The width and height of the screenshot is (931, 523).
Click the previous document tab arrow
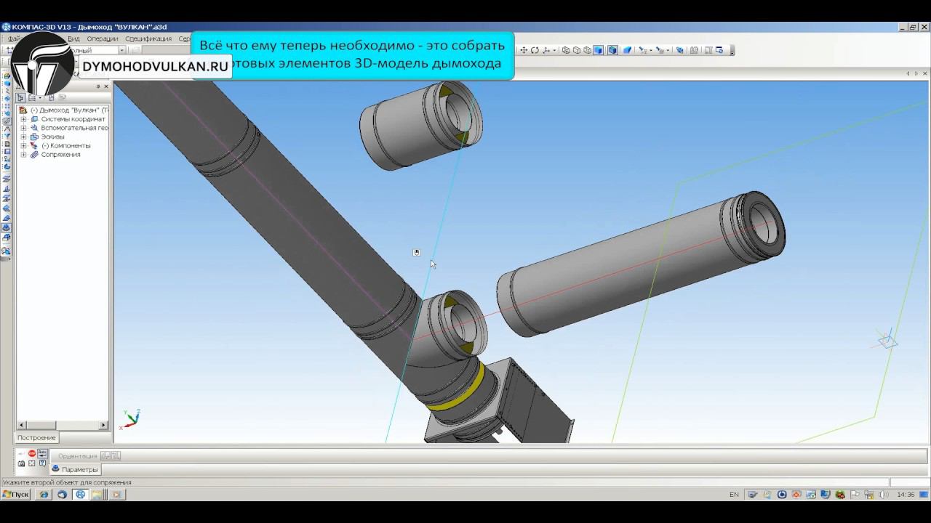(x=908, y=74)
